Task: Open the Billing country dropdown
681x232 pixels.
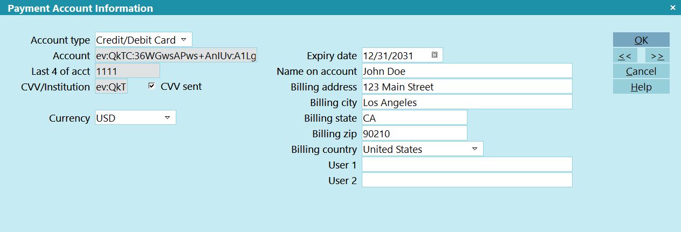Action: click(x=474, y=149)
